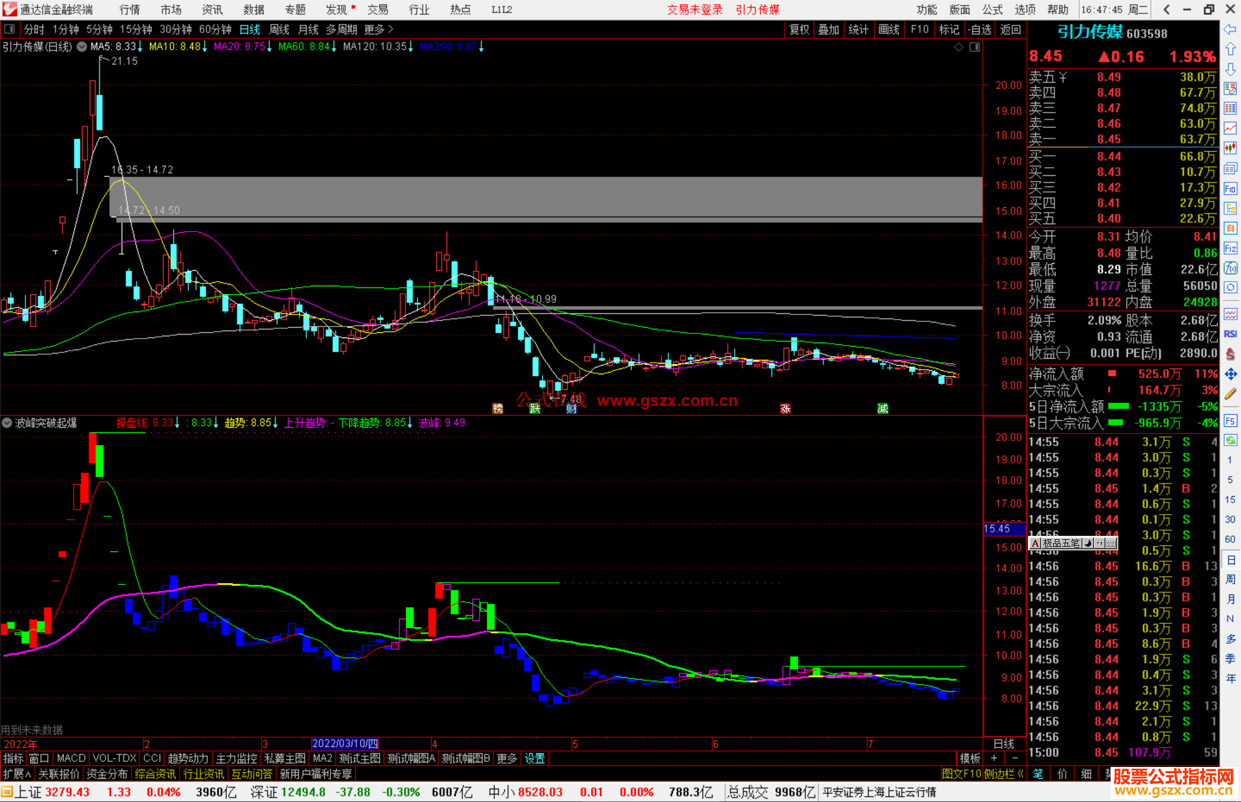Click the up arrow icon in right sidebar

click(x=1230, y=49)
